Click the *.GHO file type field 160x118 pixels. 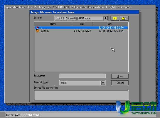[80, 83]
